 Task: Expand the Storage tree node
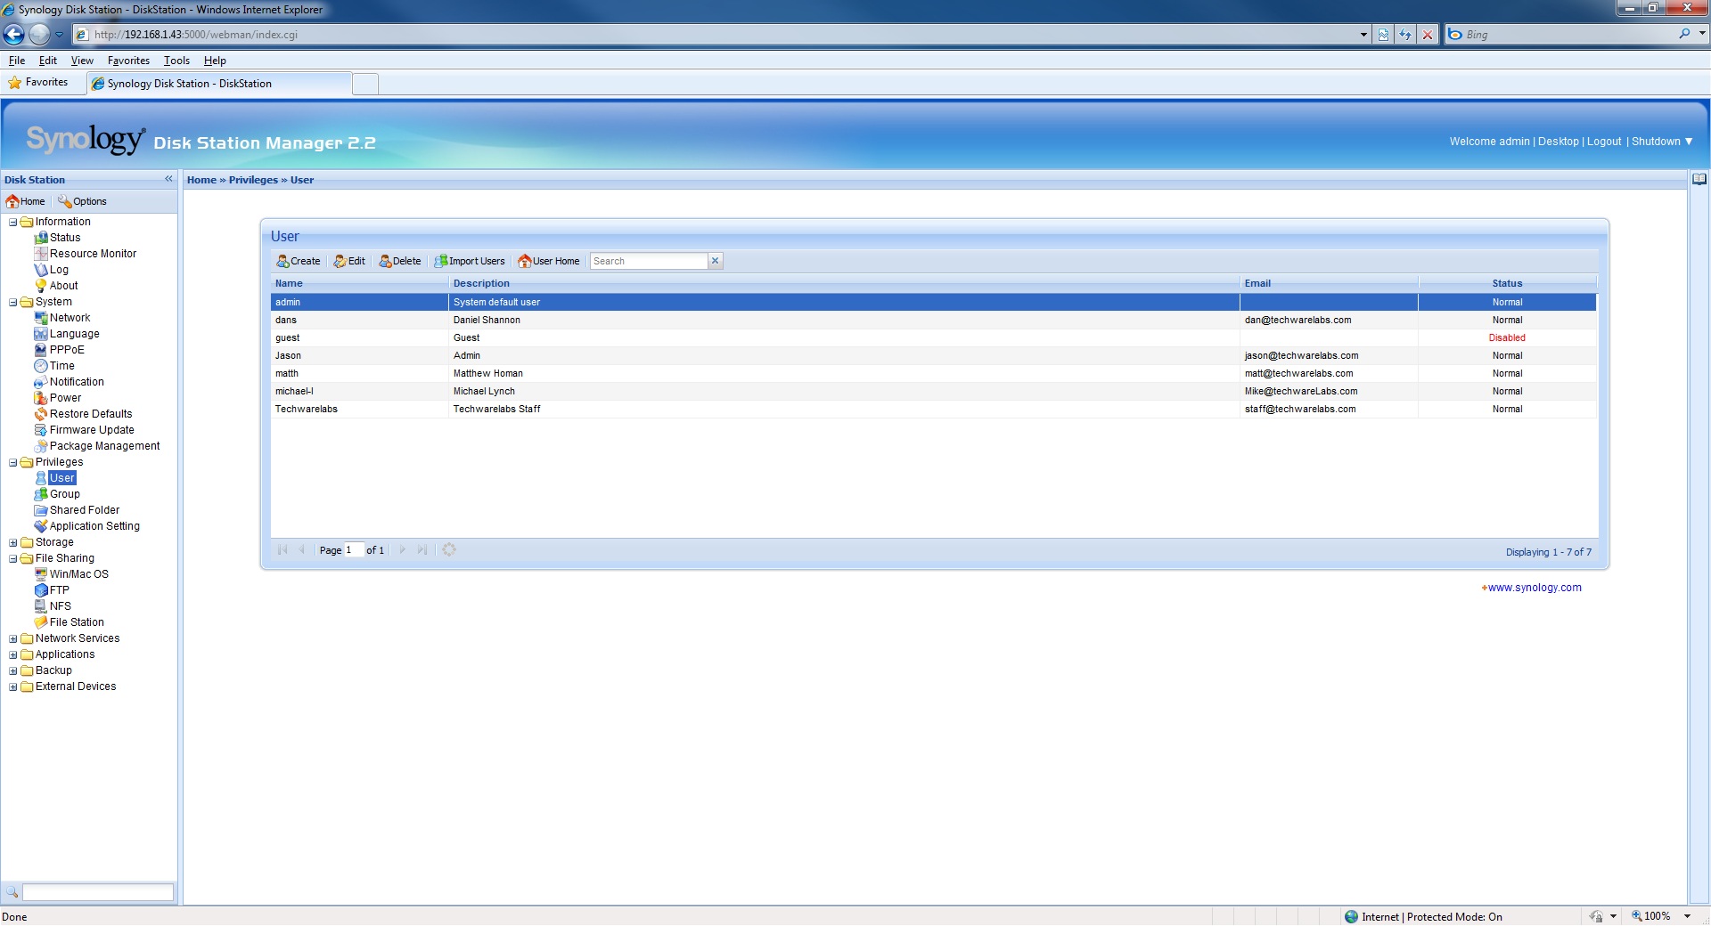[x=13, y=542]
